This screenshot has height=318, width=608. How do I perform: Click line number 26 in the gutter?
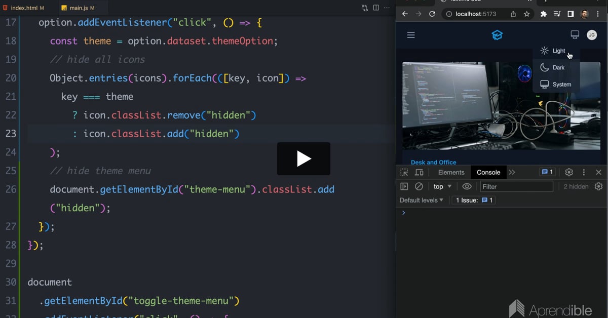point(11,189)
